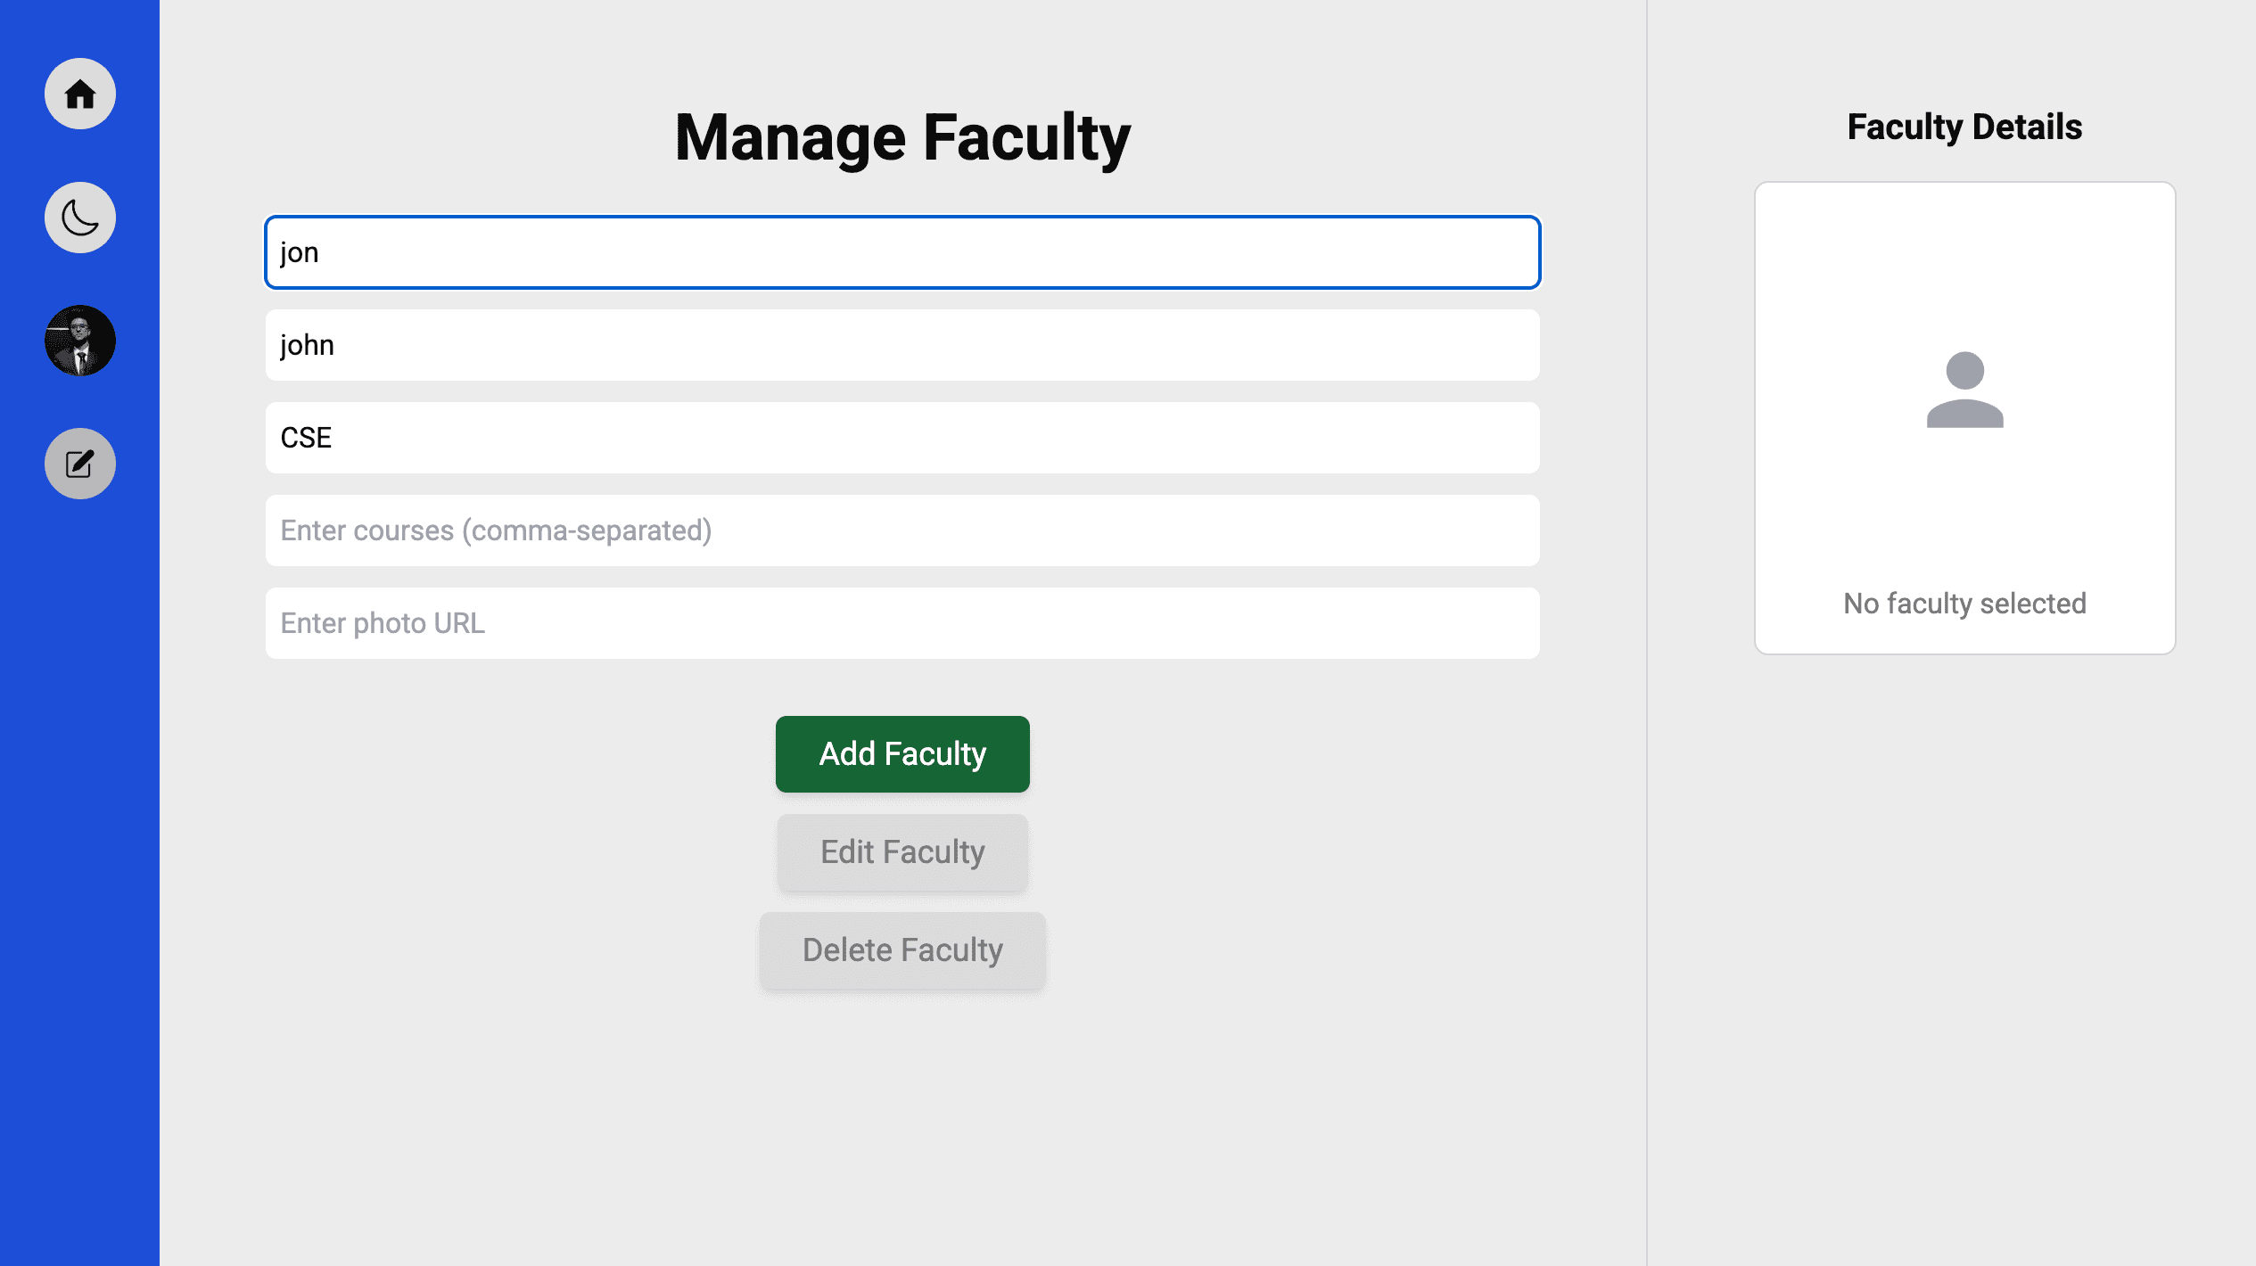Focus the field containing 'jon'
This screenshot has height=1266, width=2256.
(902, 252)
